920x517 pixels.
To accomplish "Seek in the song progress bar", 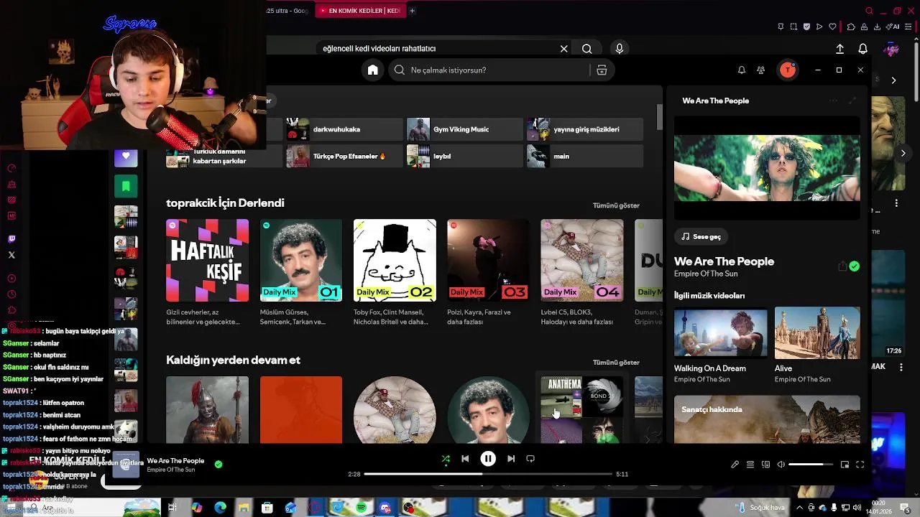I will coord(487,474).
